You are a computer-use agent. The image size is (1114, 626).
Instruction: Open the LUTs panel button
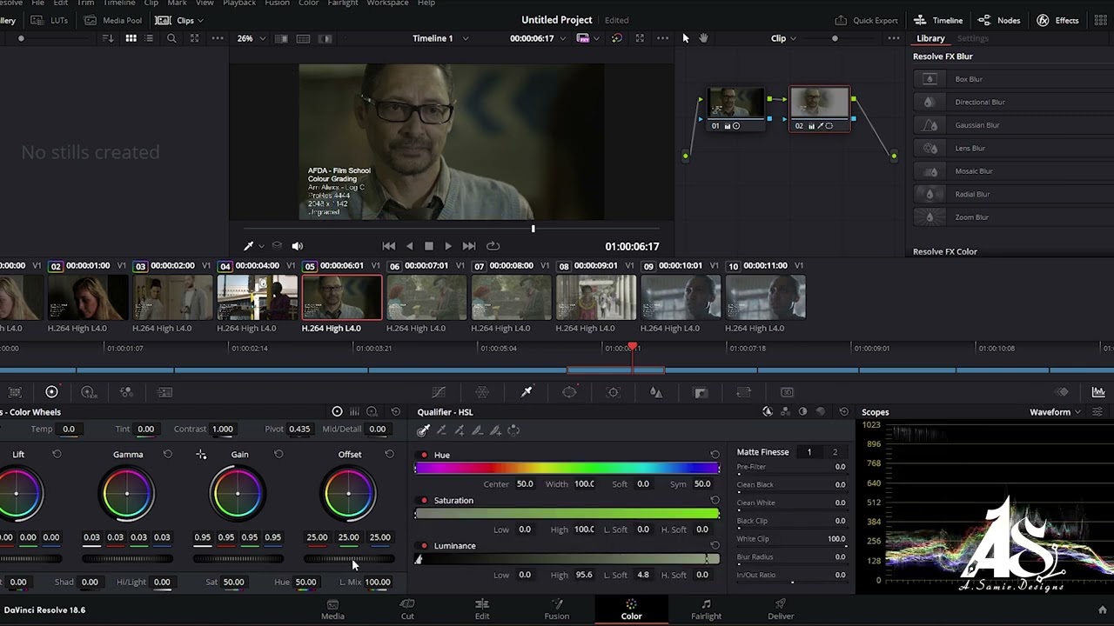pyautogui.click(x=50, y=20)
